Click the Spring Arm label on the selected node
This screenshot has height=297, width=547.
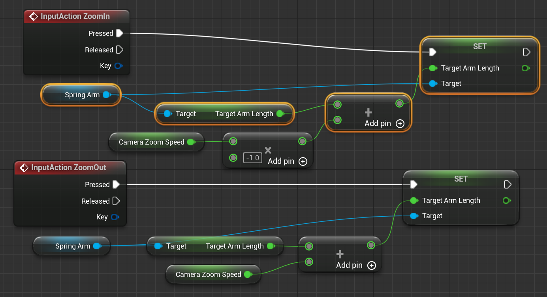[x=82, y=95]
